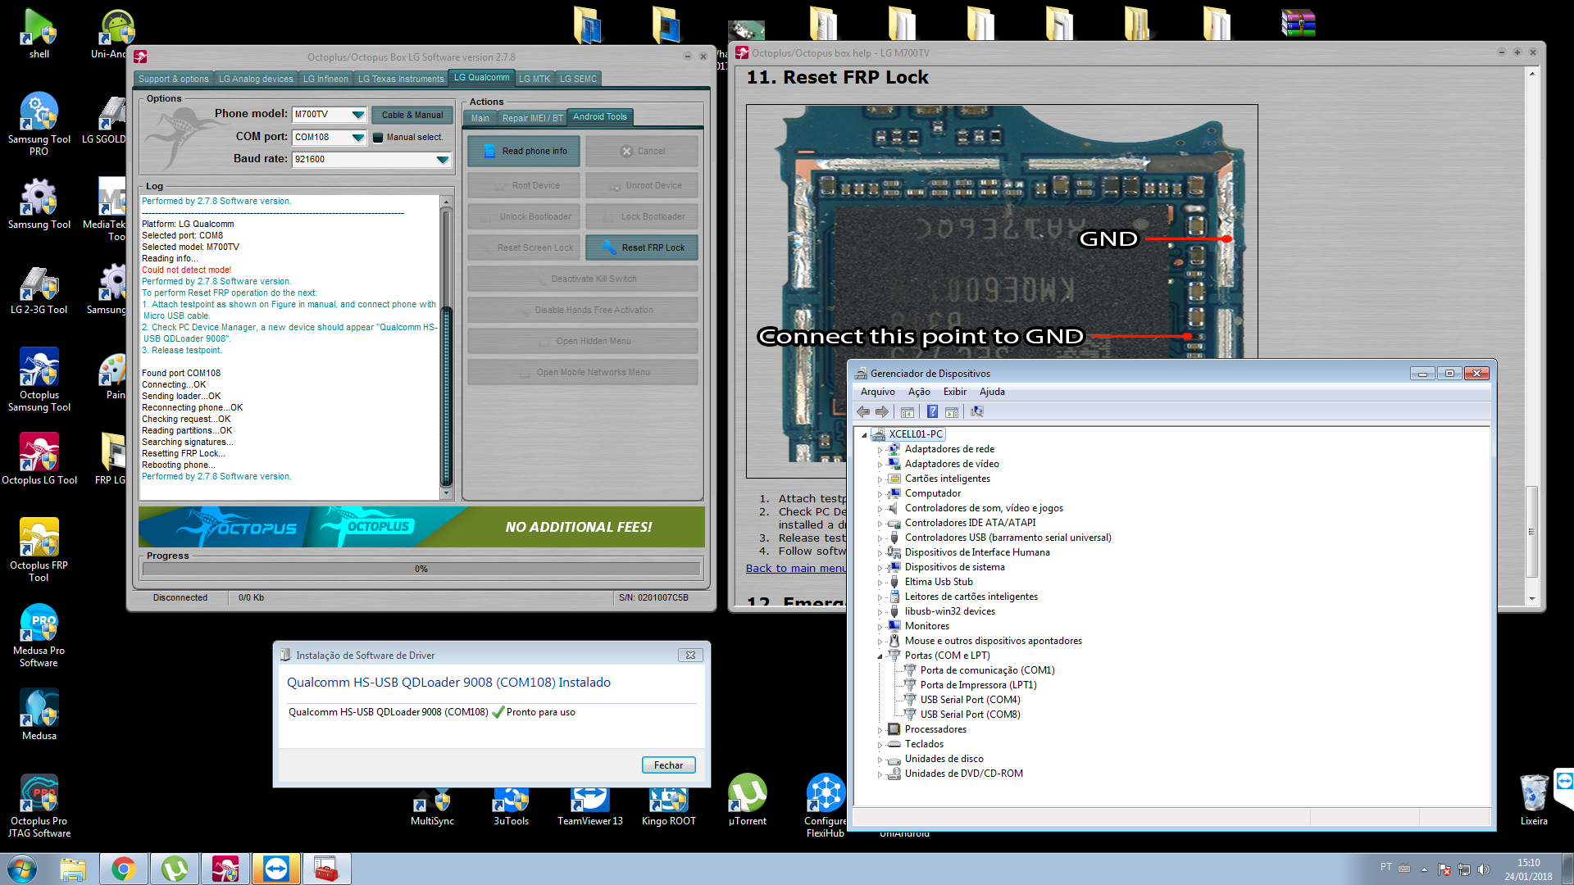Switch to LG MTK tab
The width and height of the screenshot is (1574, 885).
coord(535,79)
